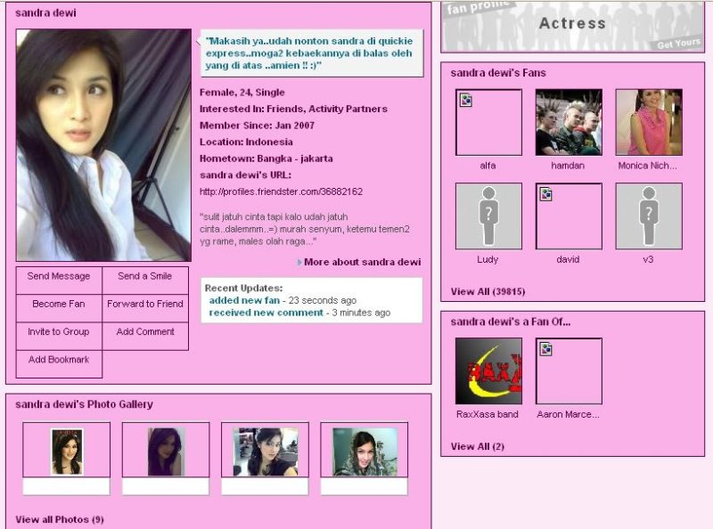The image size is (713, 529).
Task: Click Become Fan
Action: [x=58, y=305]
